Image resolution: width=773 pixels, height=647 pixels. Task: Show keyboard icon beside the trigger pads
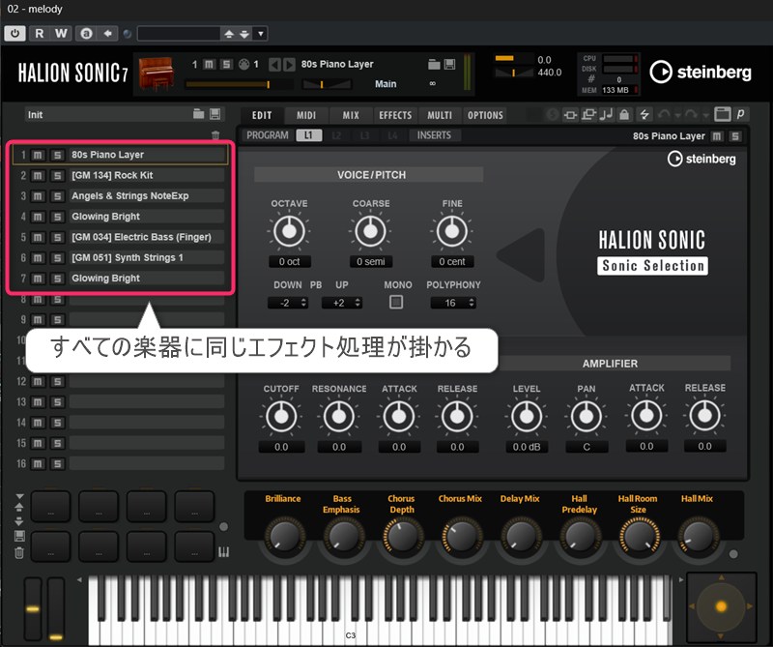point(224,552)
